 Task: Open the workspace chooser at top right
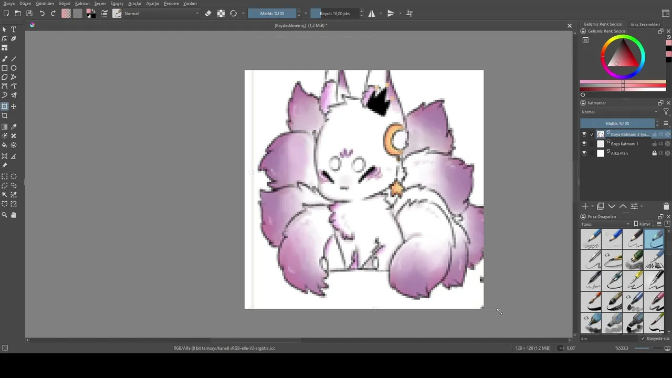pos(666,14)
